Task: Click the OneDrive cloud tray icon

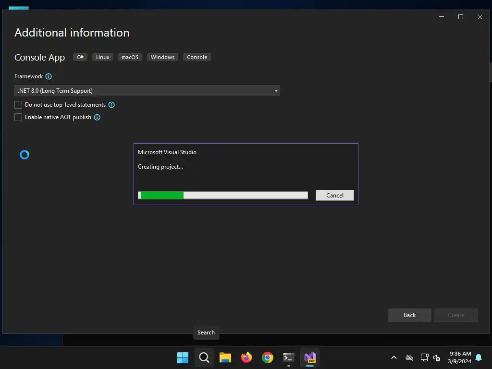Action: click(409, 357)
